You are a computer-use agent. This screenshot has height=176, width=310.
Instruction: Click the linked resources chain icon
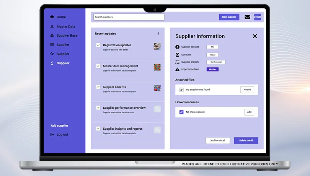point(181,112)
